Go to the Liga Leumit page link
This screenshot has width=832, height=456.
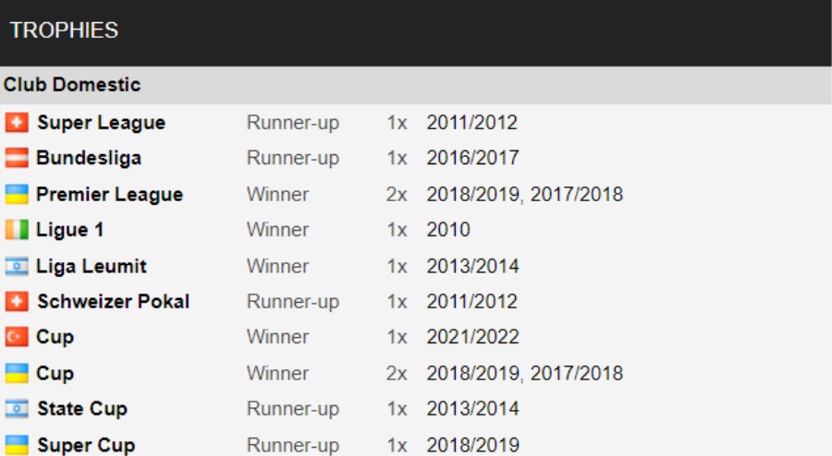(91, 267)
